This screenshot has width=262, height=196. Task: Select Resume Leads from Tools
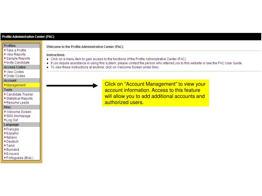pyautogui.click(x=18, y=103)
